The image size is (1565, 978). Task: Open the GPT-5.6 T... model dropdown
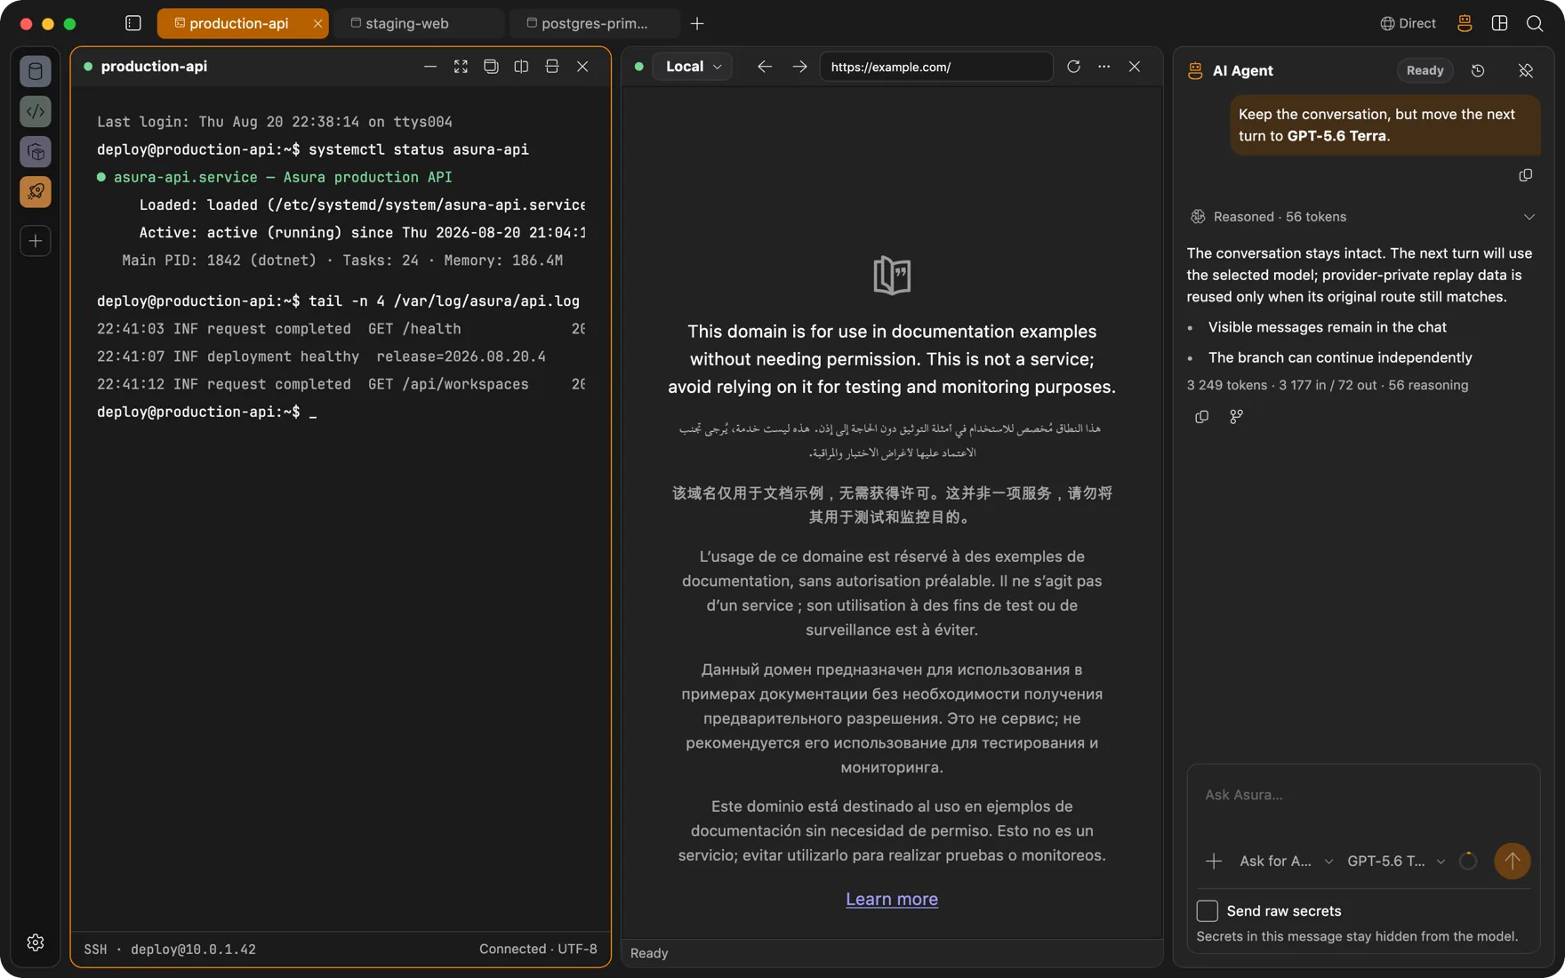point(1396,861)
